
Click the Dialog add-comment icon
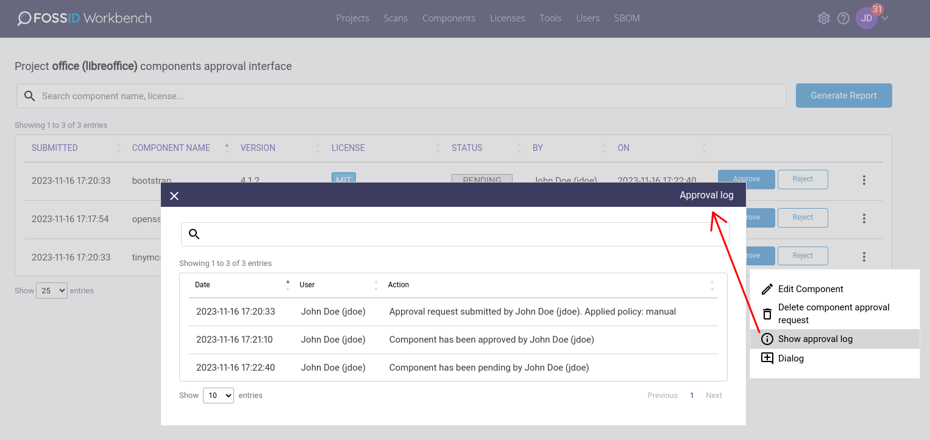coord(767,358)
